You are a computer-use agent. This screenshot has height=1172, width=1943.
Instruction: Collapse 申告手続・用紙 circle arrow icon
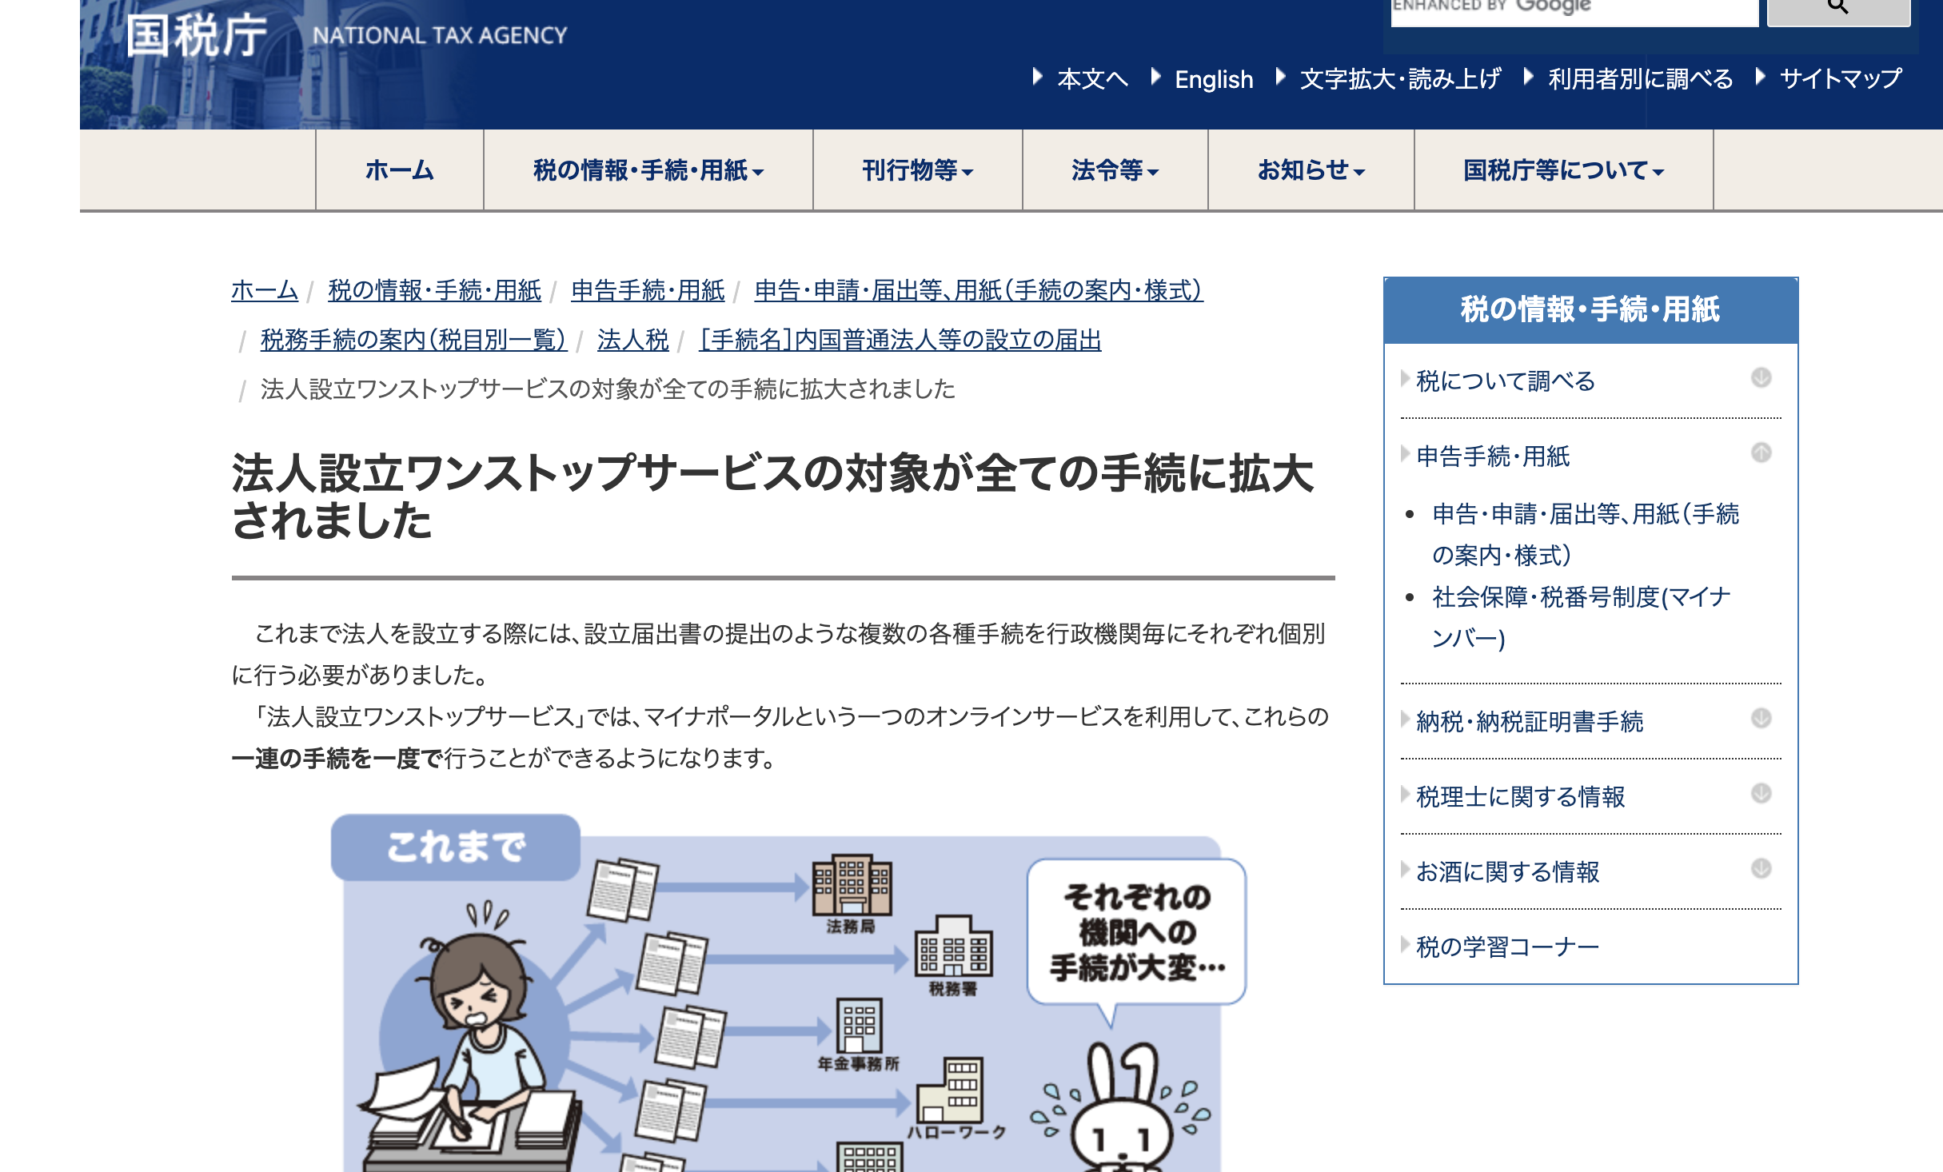point(1761,452)
